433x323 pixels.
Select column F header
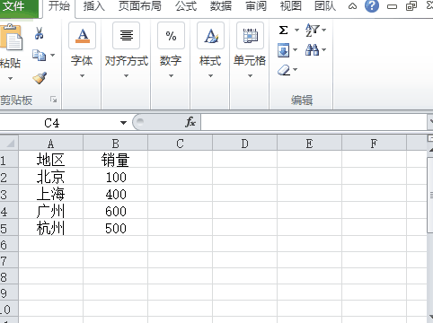pos(375,144)
